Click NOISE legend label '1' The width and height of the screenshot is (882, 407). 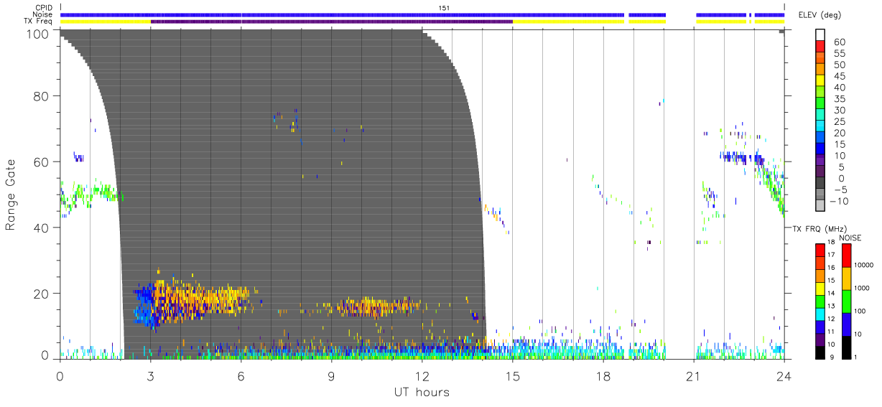click(855, 357)
